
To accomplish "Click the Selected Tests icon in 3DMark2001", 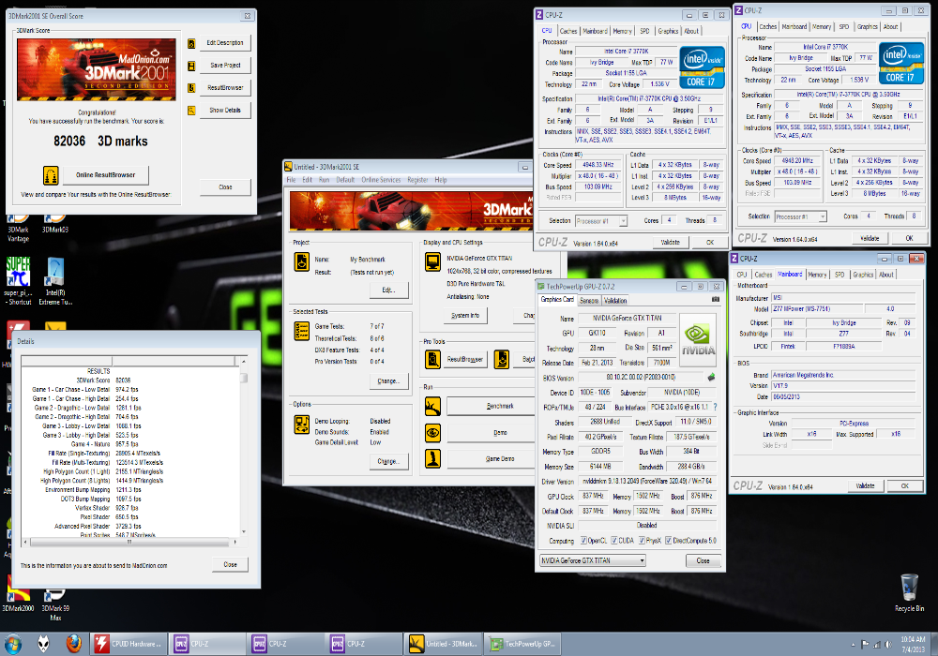I will 301,331.
